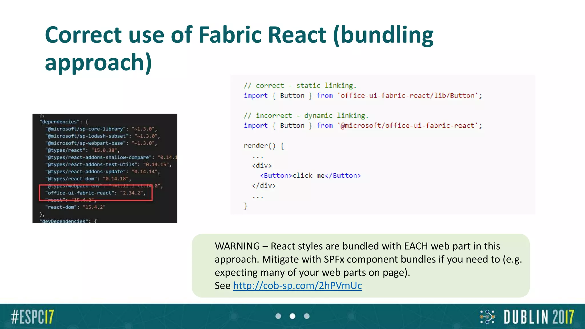Click the 'office-ui-fabric-react: 2.34.2' line
The width and height of the screenshot is (585, 329).
pyautogui.click(x=95, y=193)
